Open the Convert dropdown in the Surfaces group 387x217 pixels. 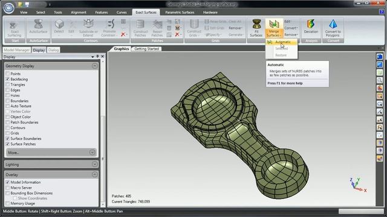click(291, 28)
